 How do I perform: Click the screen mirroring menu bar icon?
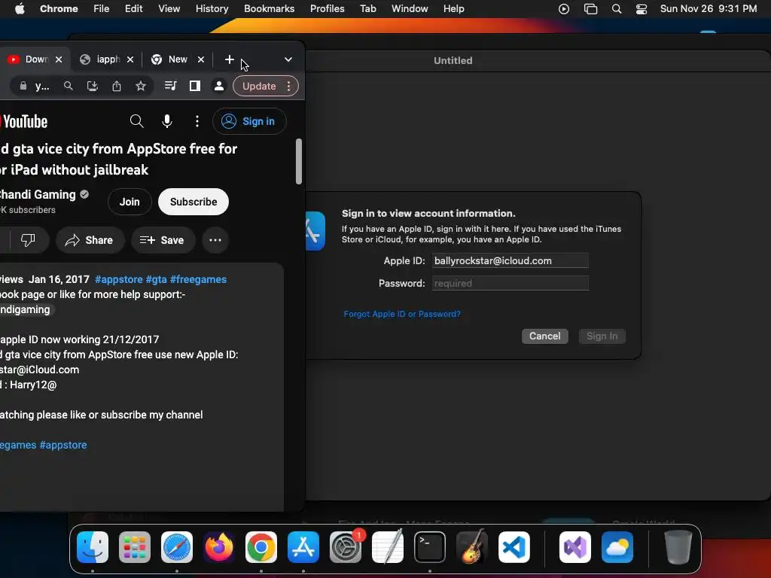[x=590, y=9]
